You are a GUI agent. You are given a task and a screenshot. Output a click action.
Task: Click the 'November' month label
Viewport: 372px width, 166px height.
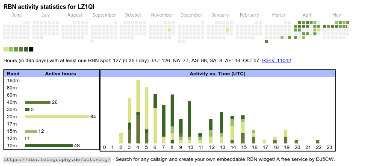(162, 15)
